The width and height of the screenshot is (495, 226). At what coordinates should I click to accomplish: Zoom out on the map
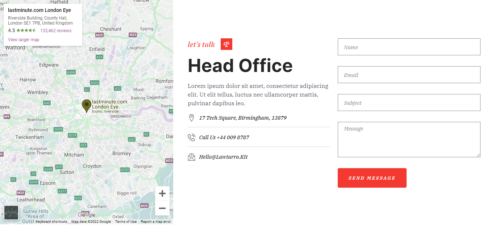tap(162, 208)
